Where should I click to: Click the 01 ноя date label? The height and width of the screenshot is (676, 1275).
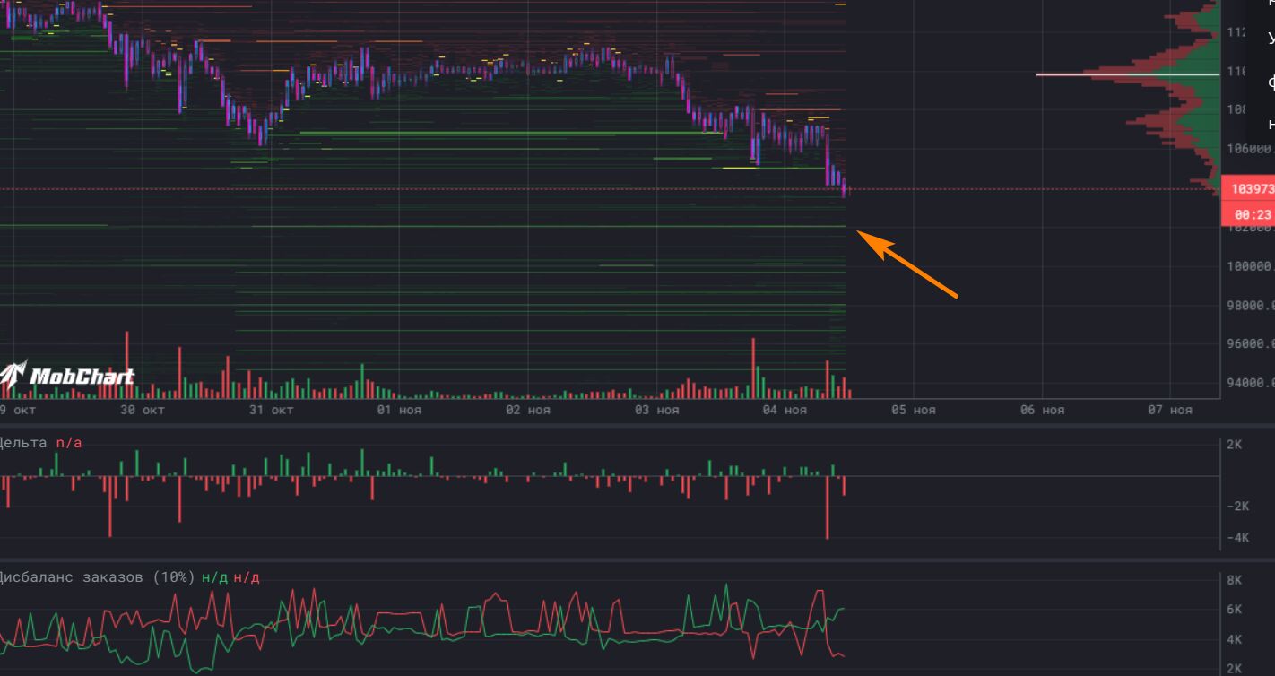(x=399, y=410)
